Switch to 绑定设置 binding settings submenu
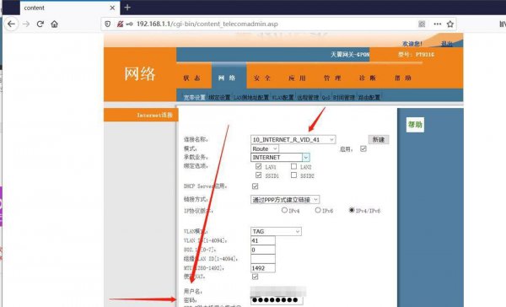 click(x=219, y=97)
